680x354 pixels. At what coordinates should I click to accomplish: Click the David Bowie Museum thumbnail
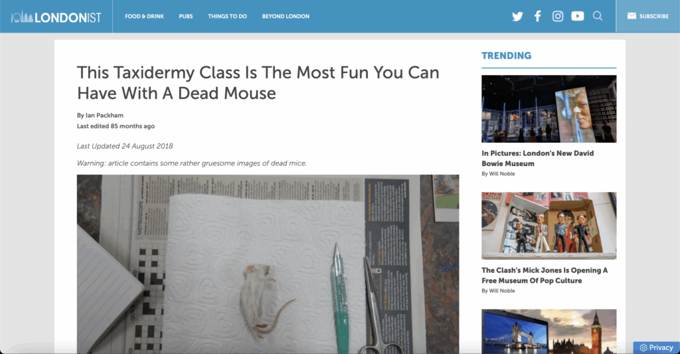(549, 109)
